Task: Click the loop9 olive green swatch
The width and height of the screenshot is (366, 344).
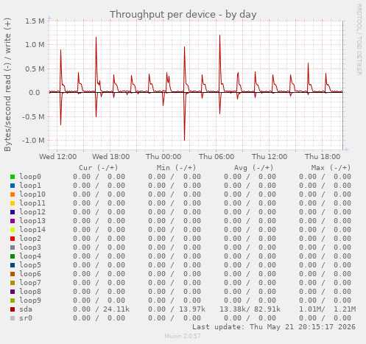Action: (x=13, y=301)
